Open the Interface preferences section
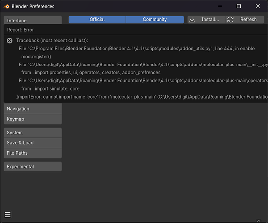Screen dimensions: 268x223 33,21
